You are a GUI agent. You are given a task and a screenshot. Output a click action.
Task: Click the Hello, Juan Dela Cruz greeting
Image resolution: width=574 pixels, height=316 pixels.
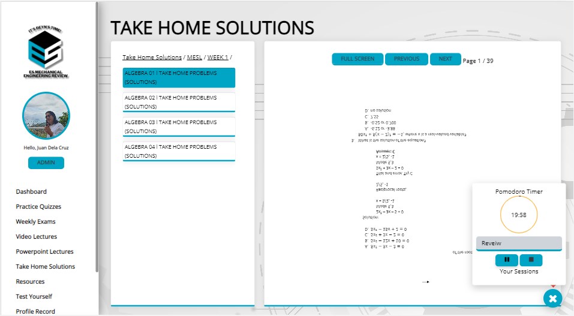[46, 148]
